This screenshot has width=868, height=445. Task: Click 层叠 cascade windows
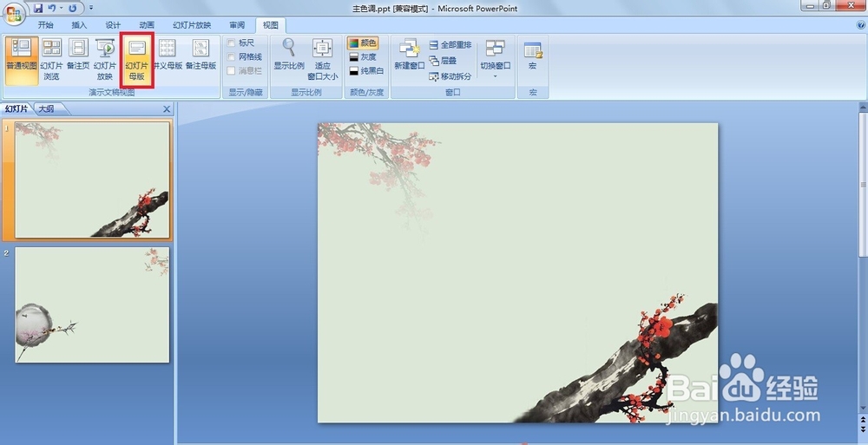pyautogui.click(x=443, y=61)
